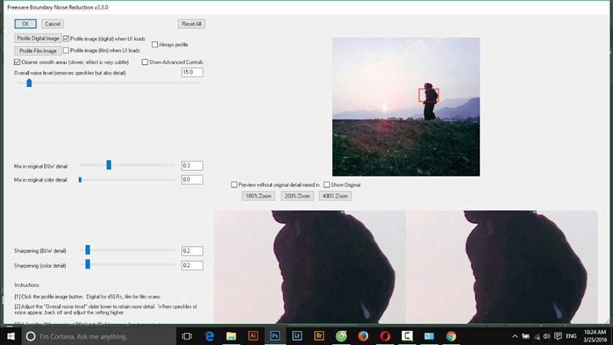This screenshot has height=345, width=613.
Task: Open Microsoft Edge taskbar icon
Action: tap(209, 336)
